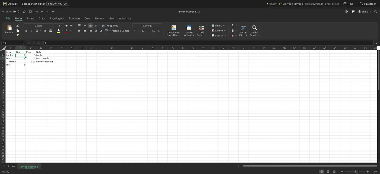Open the Conditional Formatting menu
Screen dimensions: 380x174
point(174,31)
